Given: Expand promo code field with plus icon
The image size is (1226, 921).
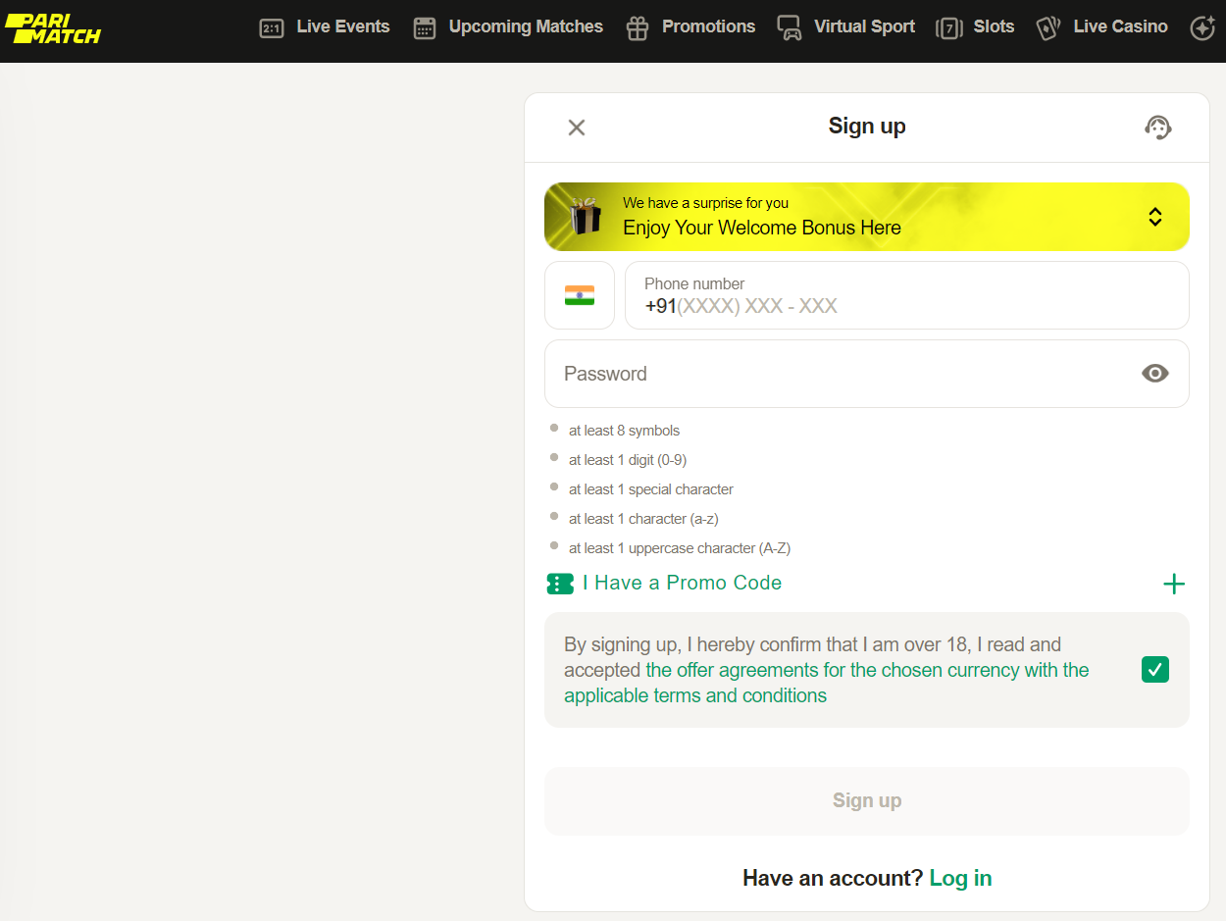Looking at the screenshot, I should point(1173,585).
